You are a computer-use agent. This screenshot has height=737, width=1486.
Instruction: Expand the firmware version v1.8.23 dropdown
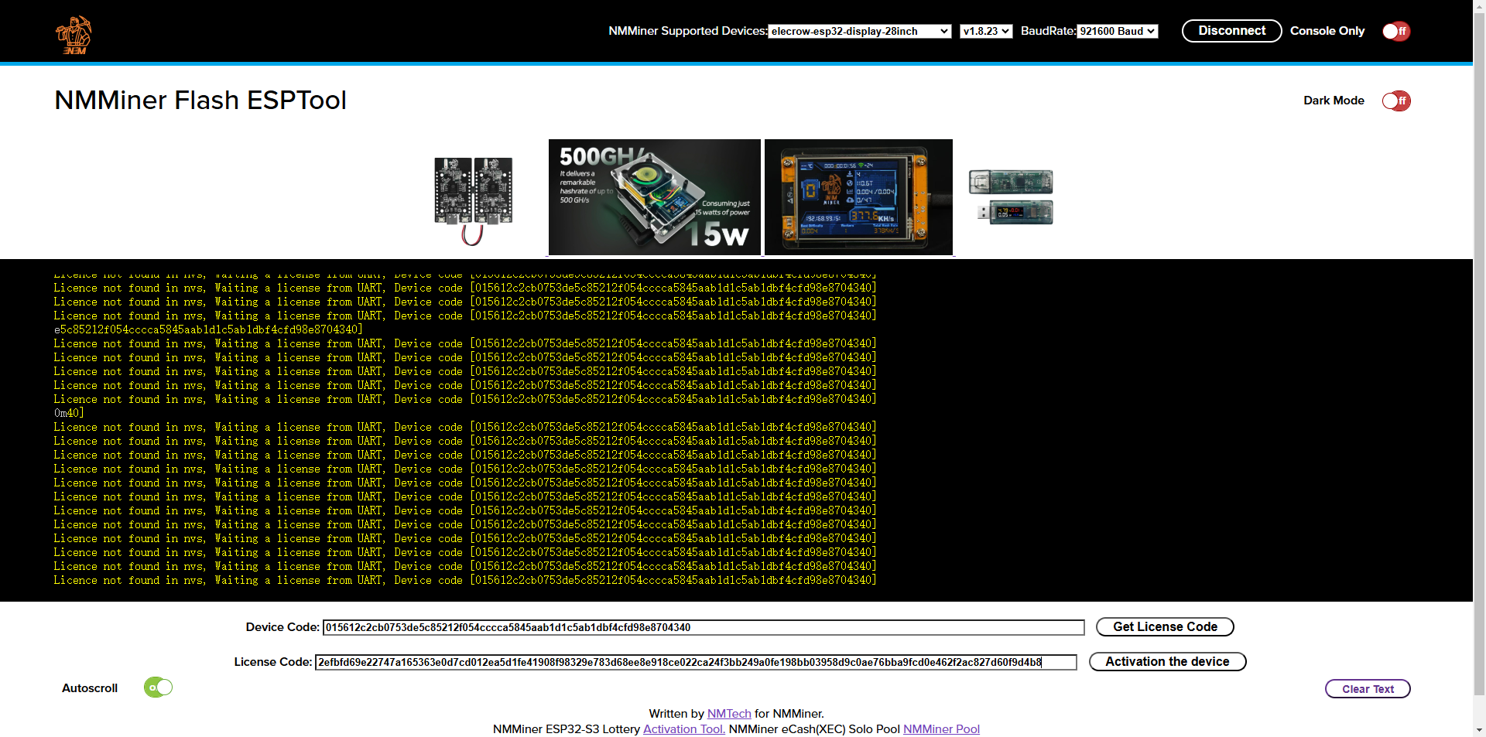985,31
